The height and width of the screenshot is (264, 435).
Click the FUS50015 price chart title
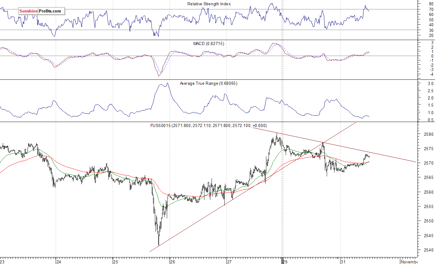[x=208, y=125]
